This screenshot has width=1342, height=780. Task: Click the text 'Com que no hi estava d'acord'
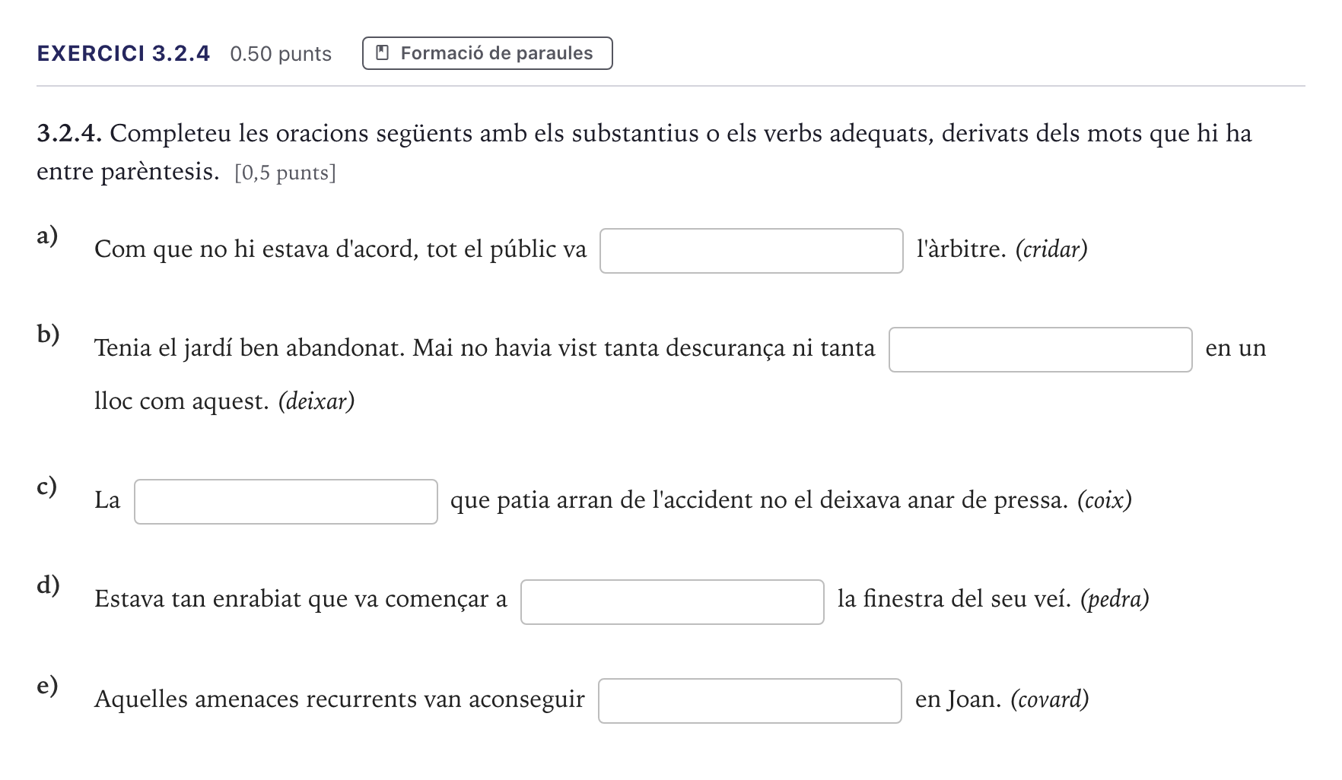pyautogui.click(x=256, y=249)
